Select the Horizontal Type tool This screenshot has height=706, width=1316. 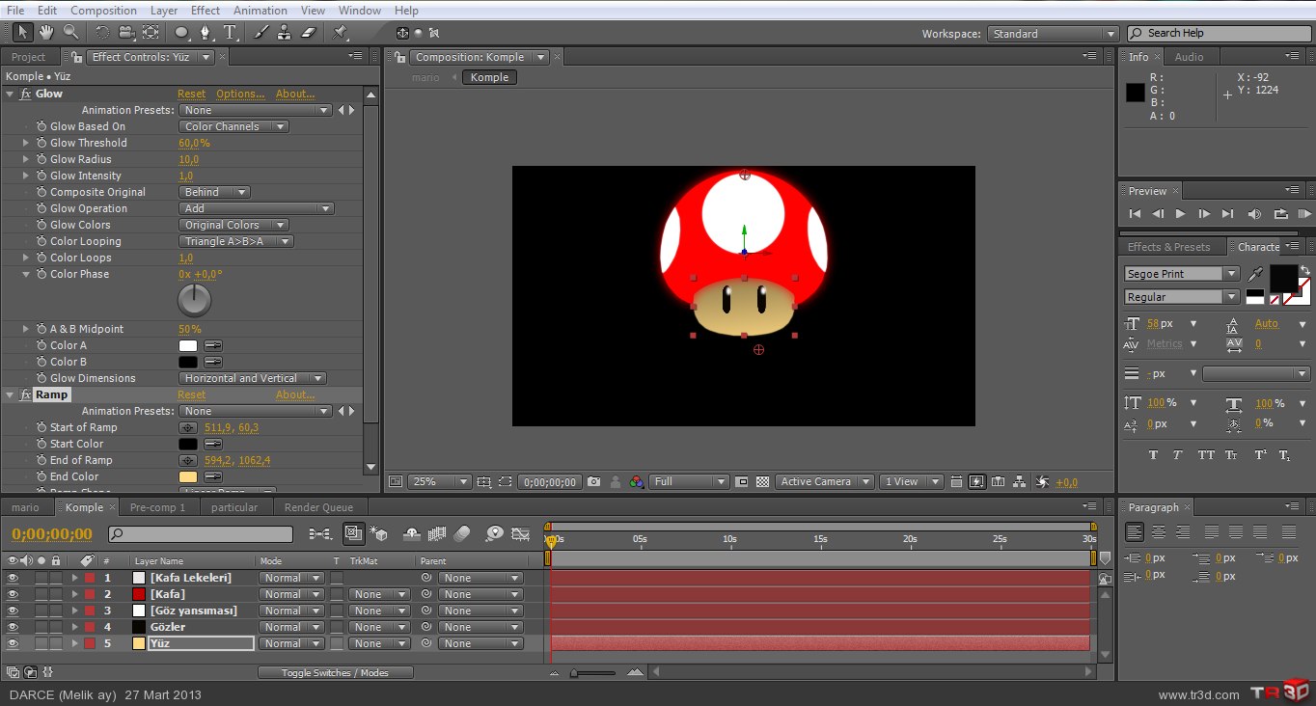[231, 32]
